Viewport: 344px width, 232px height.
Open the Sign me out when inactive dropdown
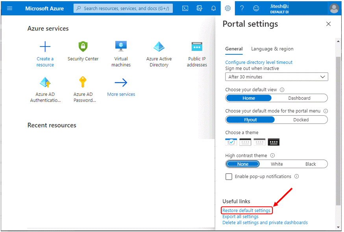[x=276, y=77]
